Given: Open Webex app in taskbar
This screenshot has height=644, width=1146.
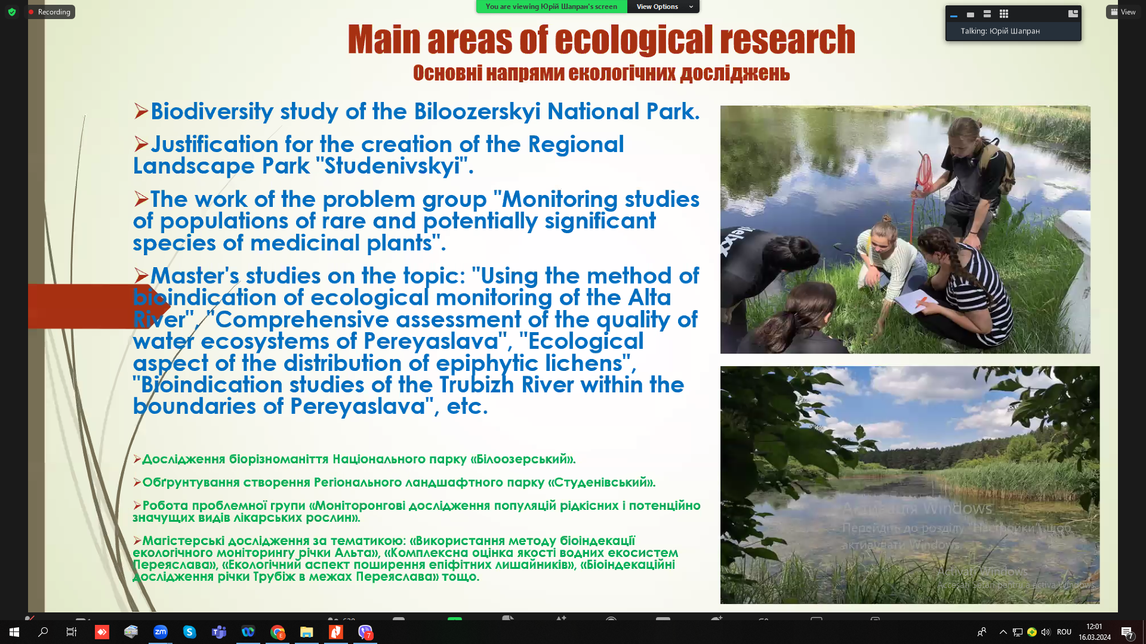Looking at the screenshot, I should point(248,632).
